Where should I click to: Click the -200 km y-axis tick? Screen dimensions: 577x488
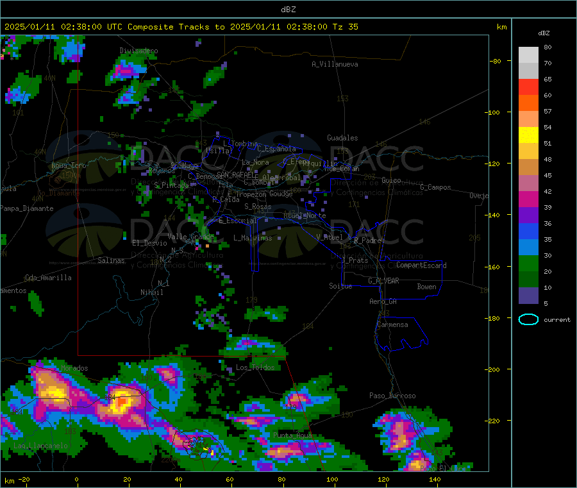[x=493, y=369]
